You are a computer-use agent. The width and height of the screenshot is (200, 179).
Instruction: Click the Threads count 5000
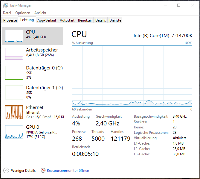[x=98, y=139]
